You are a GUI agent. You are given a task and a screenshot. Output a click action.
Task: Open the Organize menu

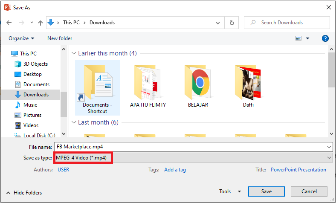click(21, 38)
